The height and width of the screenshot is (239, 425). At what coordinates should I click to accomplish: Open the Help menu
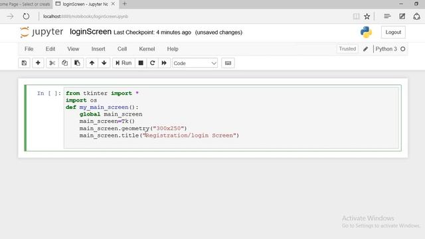pyautogui.click(x=173, y=49)
